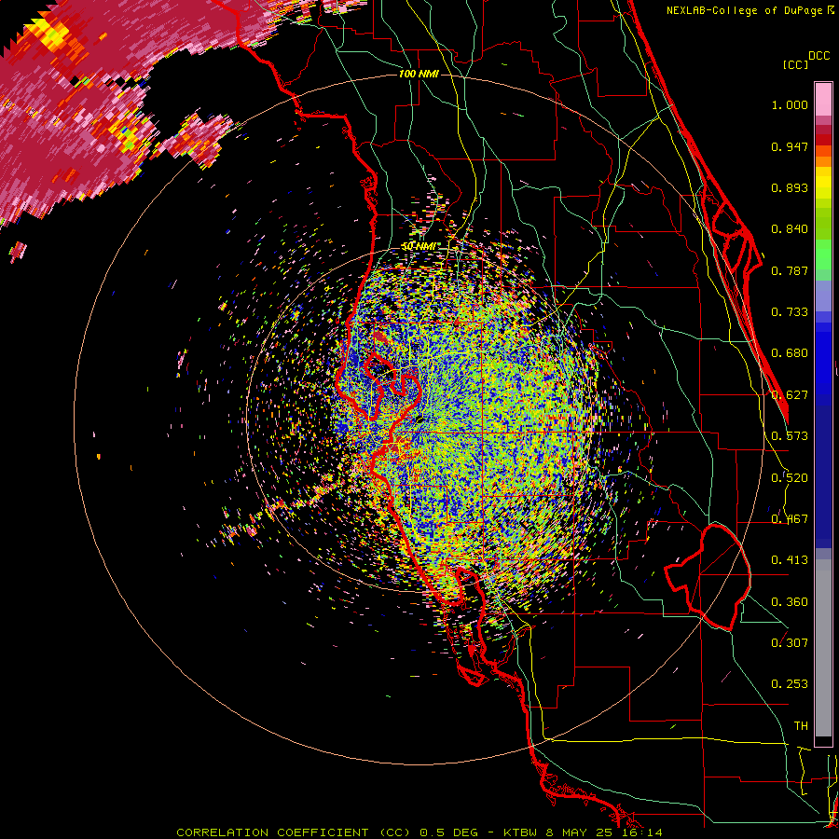Image resolution: width=839 pixels, height=839 pixels.
Task: Click the NEXLAB-College of DuPage watermark text
Action: 750,10
